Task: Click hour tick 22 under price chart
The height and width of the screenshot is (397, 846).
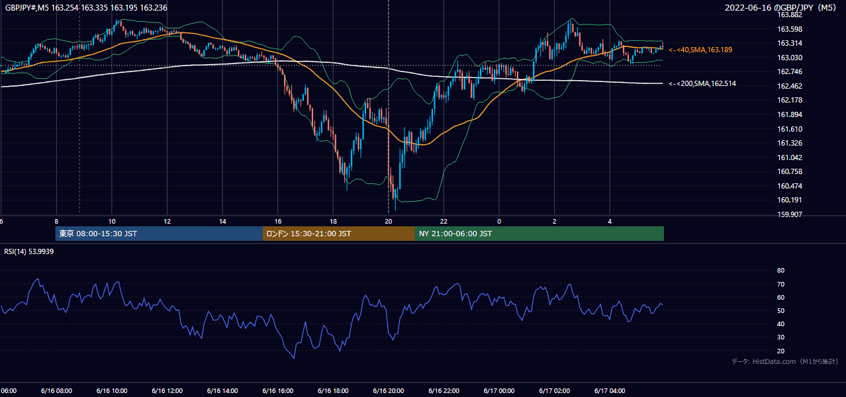Action: (444, 222)
